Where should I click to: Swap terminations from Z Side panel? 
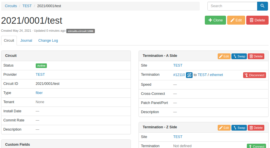[x=239, y=128]
